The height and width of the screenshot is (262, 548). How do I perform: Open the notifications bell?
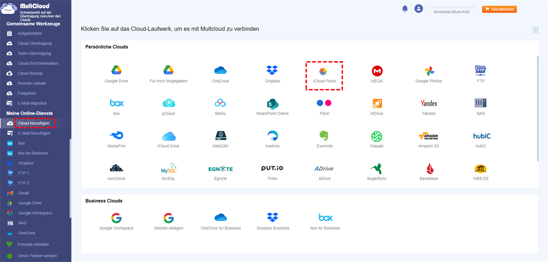[405, 9]
